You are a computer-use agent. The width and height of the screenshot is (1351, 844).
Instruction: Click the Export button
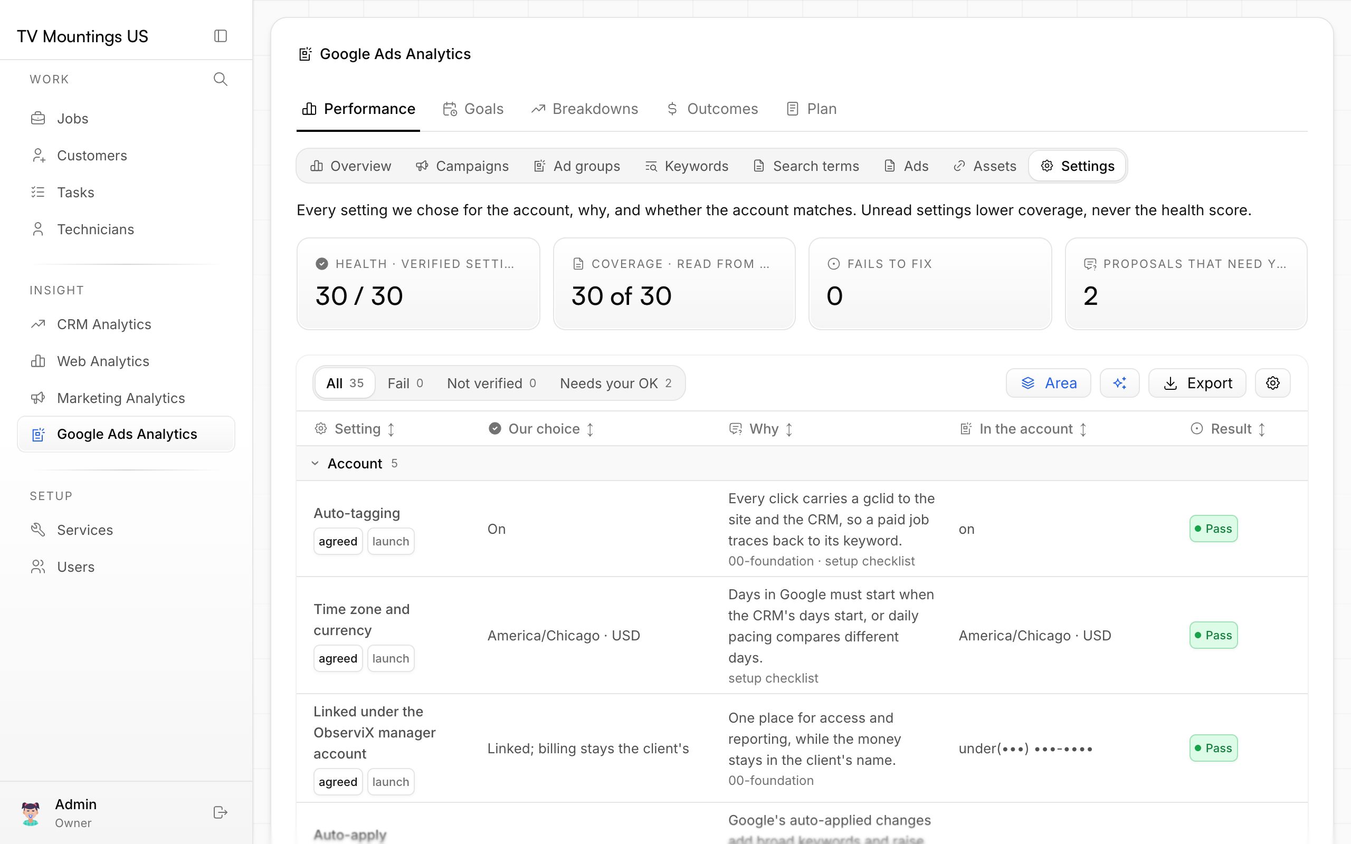pyautogui.click(x=1197, y=383)
